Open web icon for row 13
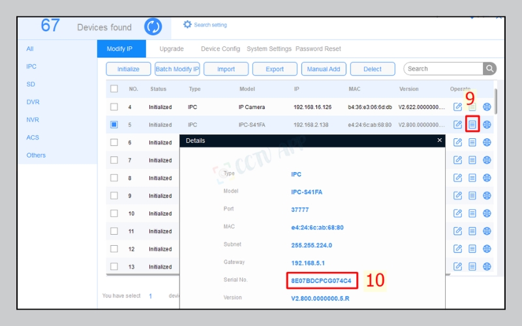This screenshot has width=522, height=326. 487,267
